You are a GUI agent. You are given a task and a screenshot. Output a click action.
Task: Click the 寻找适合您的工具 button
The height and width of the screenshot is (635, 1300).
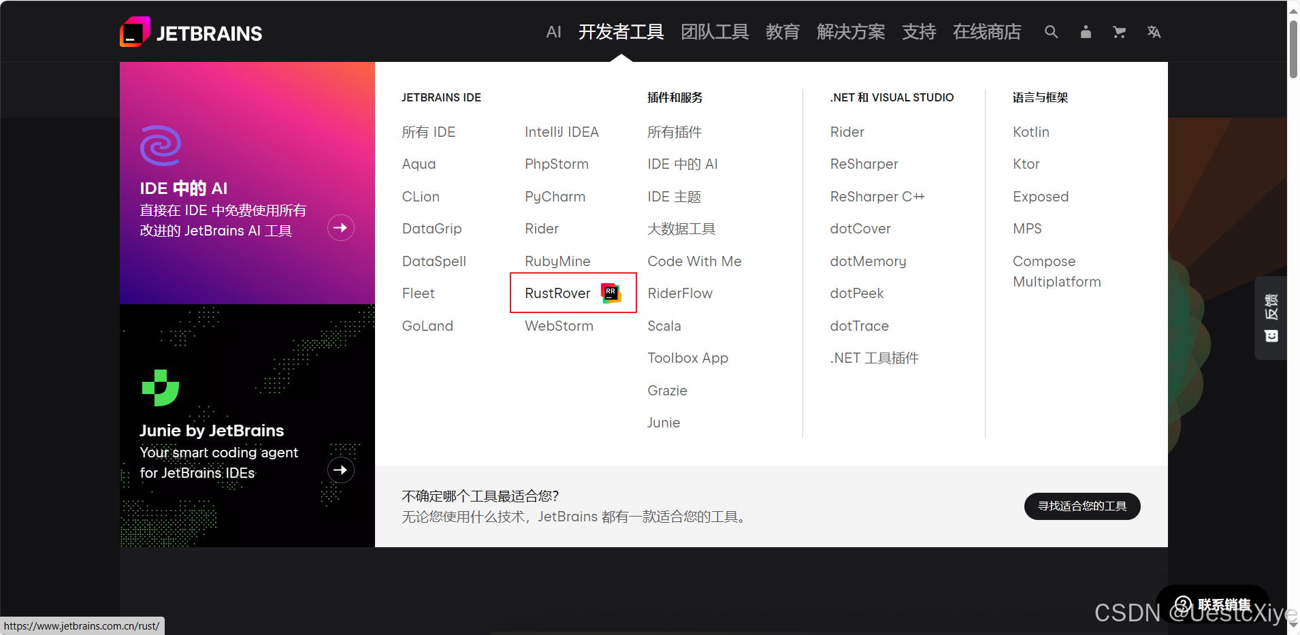point(1082,506)
